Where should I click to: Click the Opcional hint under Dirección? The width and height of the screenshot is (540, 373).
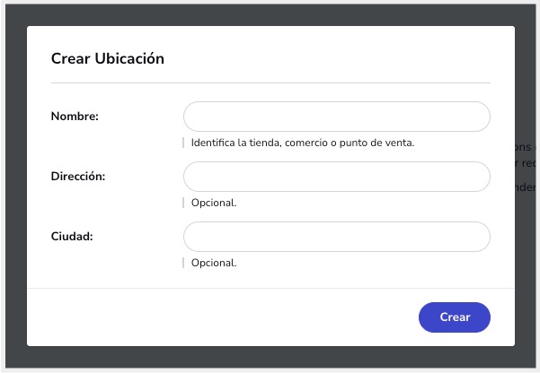[x=214, y=203]
